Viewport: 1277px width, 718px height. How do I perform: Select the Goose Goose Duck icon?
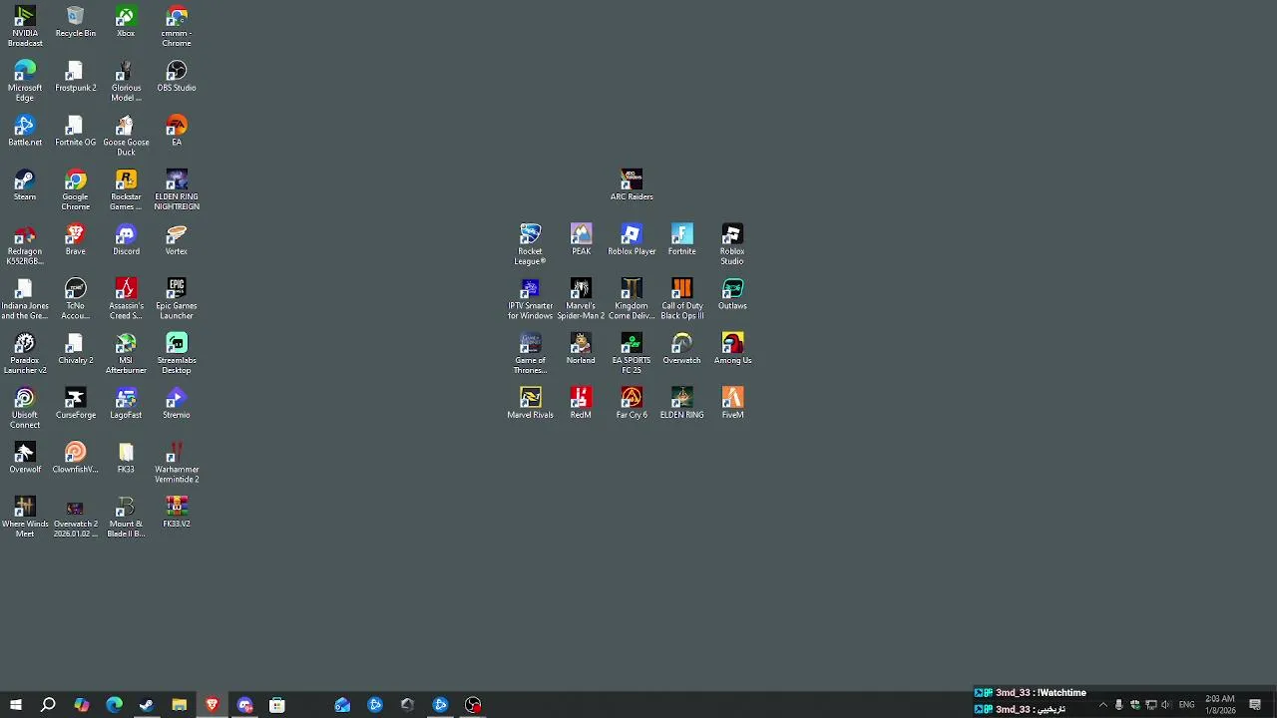click(x=126, y=136)
